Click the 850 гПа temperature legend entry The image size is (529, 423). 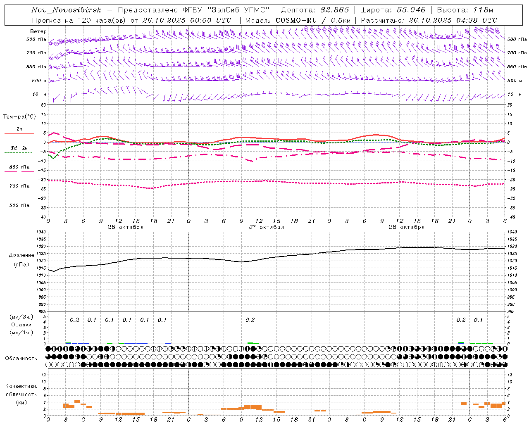19,167
